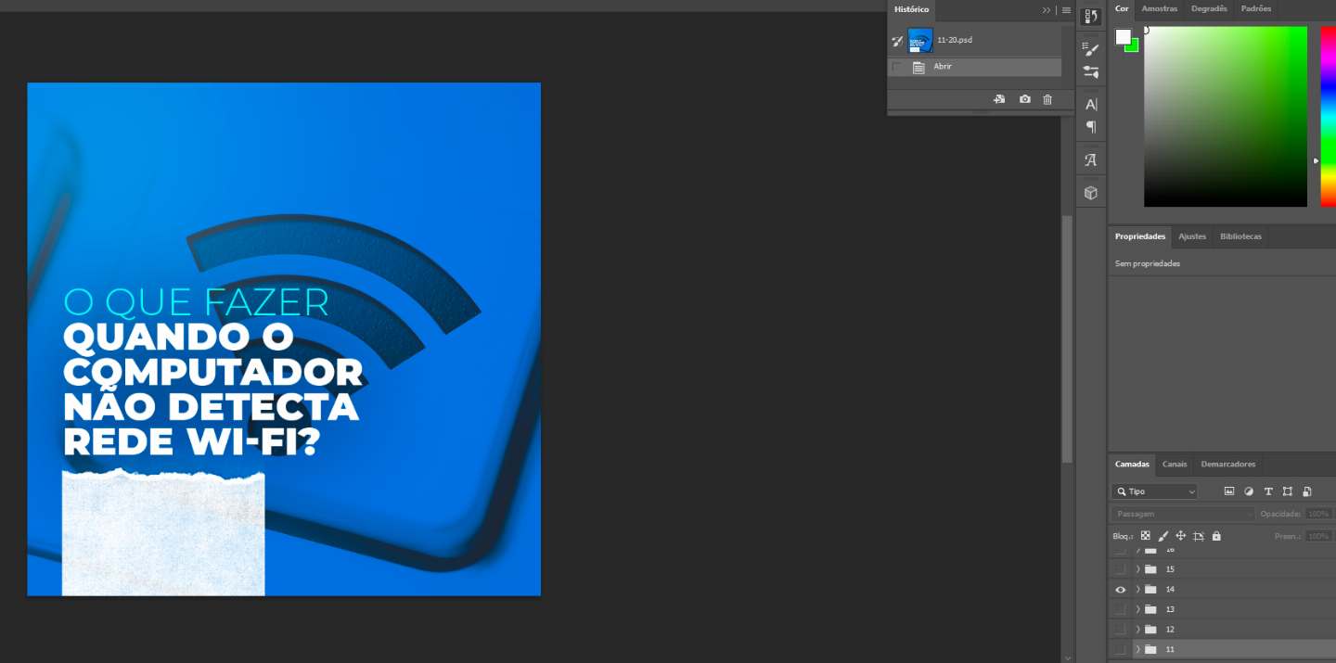Open the Brushes presets panel icon
This screenshot has width=1336, height=663.
[1091, 71]
